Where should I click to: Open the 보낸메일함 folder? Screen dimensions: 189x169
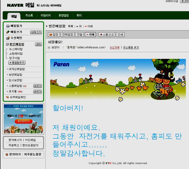click(x=15, y=75)
